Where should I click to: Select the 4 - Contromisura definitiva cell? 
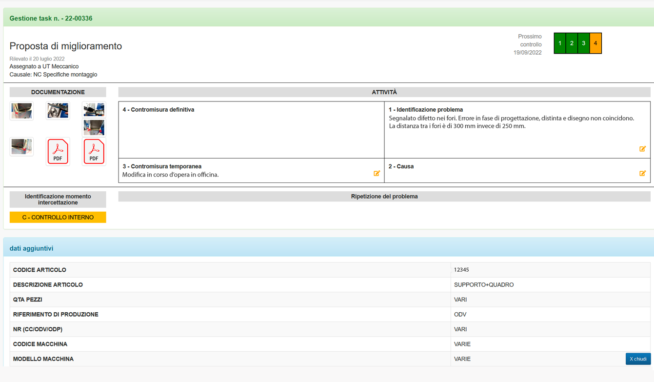coord(251,130)
